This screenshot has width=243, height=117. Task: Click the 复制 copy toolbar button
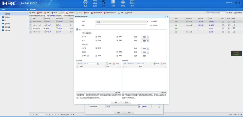[47, 13]
